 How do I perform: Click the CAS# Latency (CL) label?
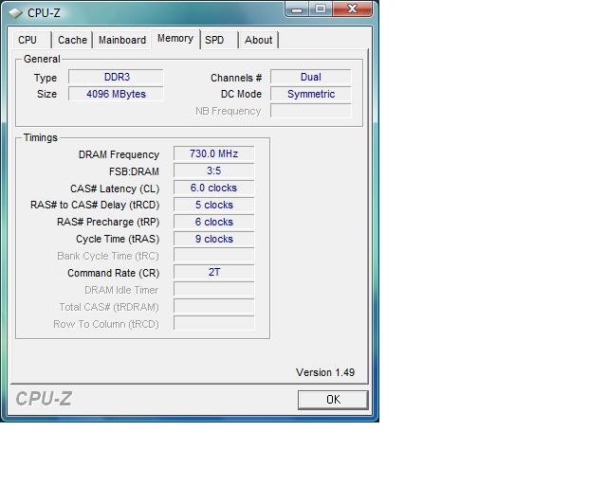[115, 189]
